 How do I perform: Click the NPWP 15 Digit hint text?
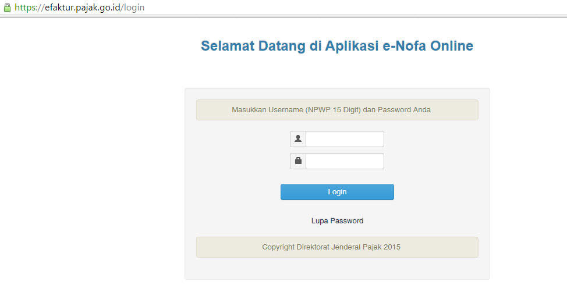pos(332,110)
